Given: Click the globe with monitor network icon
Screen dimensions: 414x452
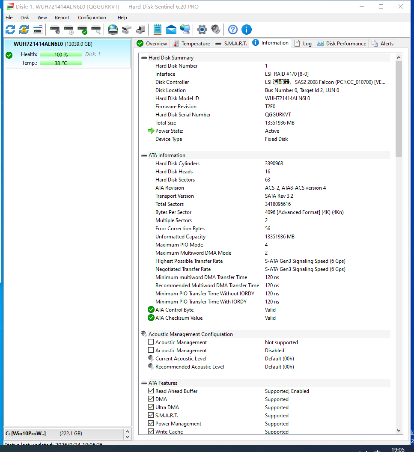Looking at the screenshot, I should [x=185, y=30].
